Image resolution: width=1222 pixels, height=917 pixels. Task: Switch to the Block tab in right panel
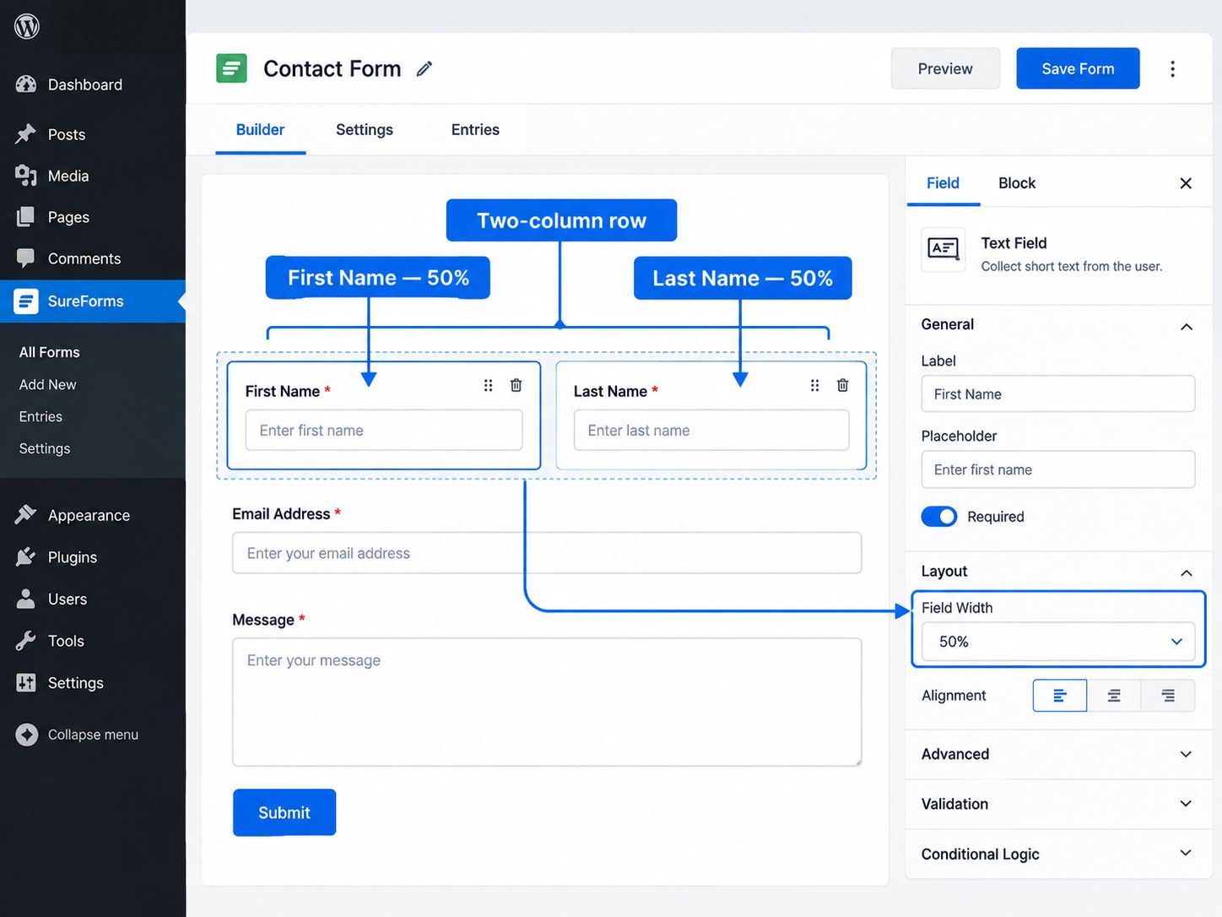point(1017,183)
